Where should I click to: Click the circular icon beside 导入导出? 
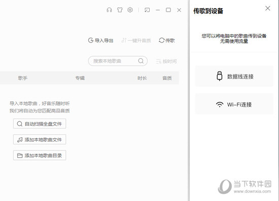(91, 41)
